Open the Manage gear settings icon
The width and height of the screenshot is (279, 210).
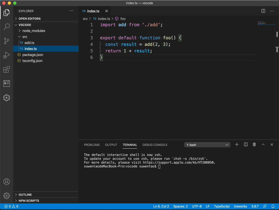click(x=7, y=196)
